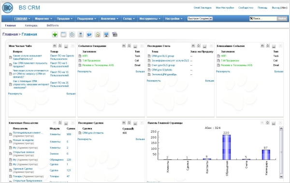Open the notes clipboard toolbar icon
This screenshot has height=183, width=290.
pos(98,34)
